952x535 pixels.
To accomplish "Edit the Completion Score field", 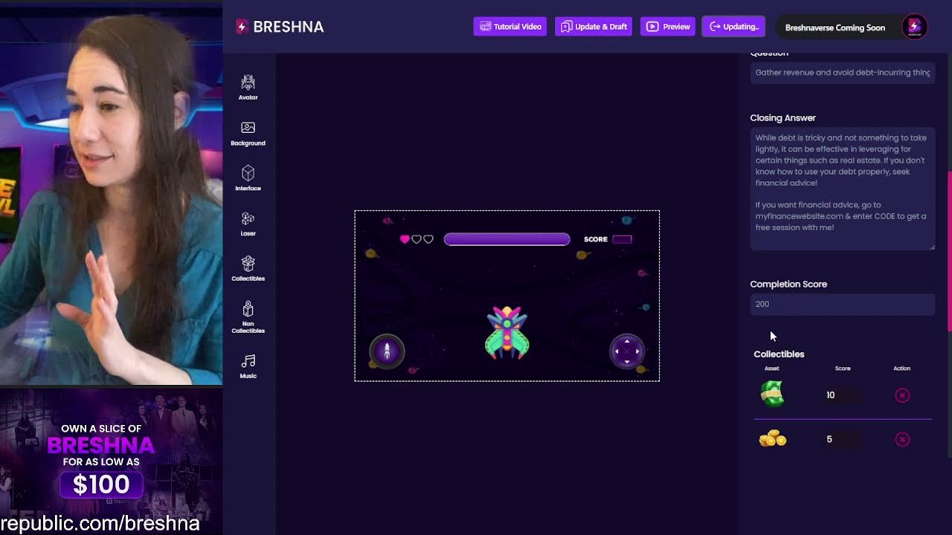I will click(x=843, y=304).
